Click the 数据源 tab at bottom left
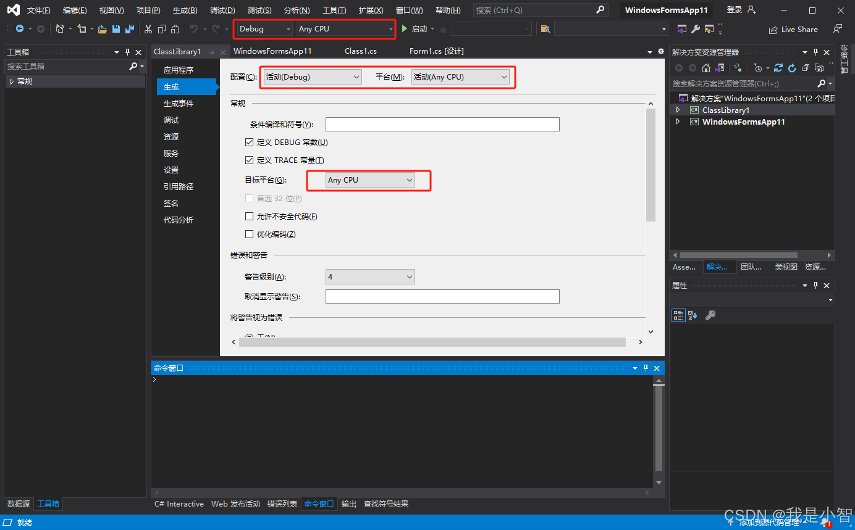Image resolution: width=855 pixels, height=530 pixels. (19, 504)
